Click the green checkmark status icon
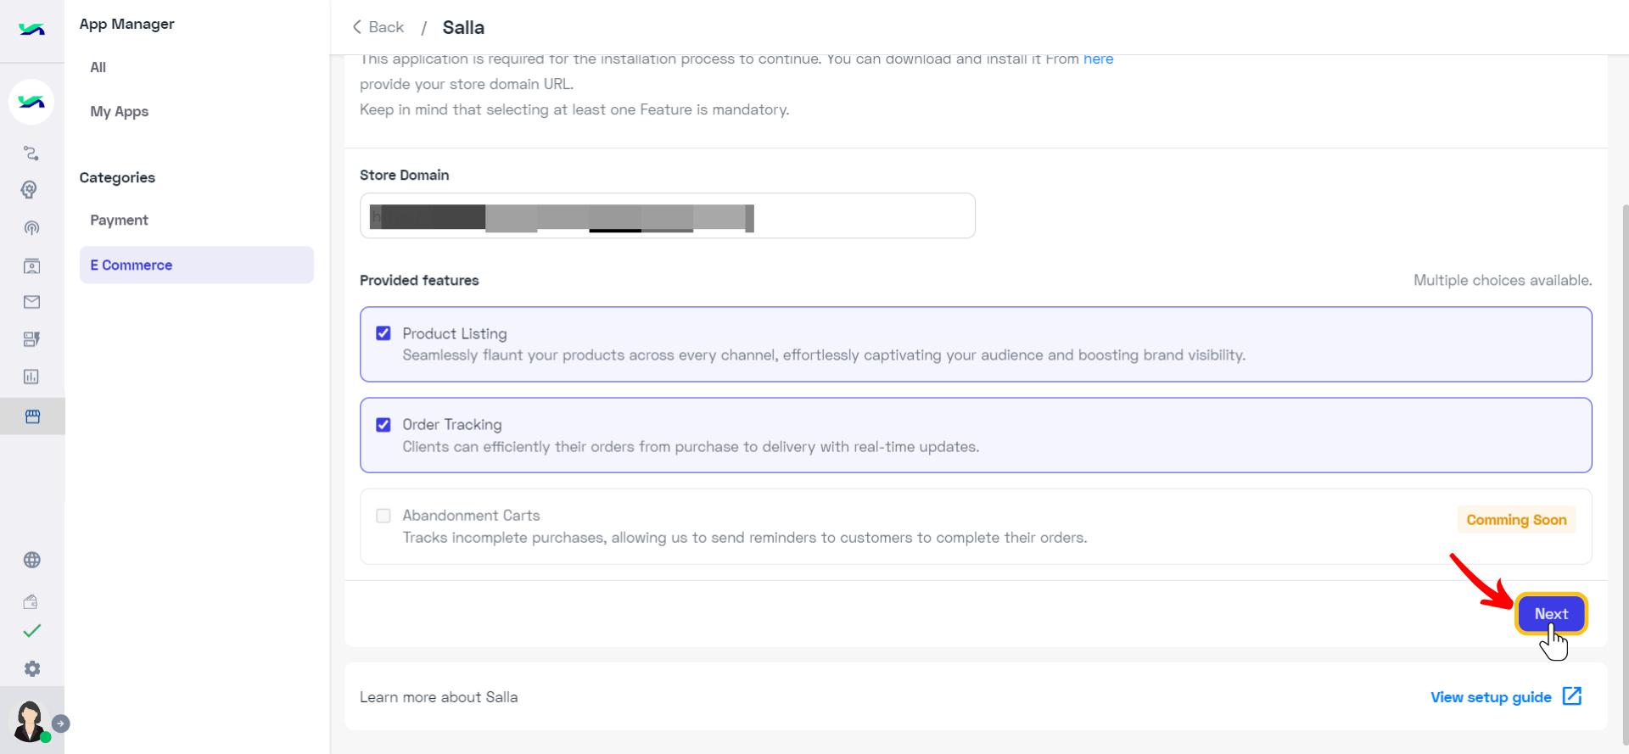Viewport: 1629px width, 754px height. (x=32, y=631)
